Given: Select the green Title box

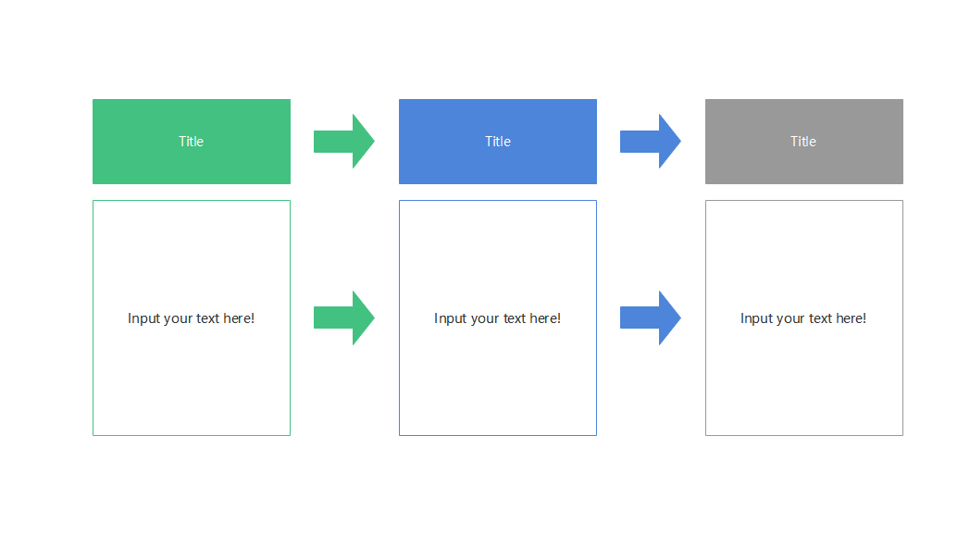Looking at the screenshot, I should pos(192,142).
